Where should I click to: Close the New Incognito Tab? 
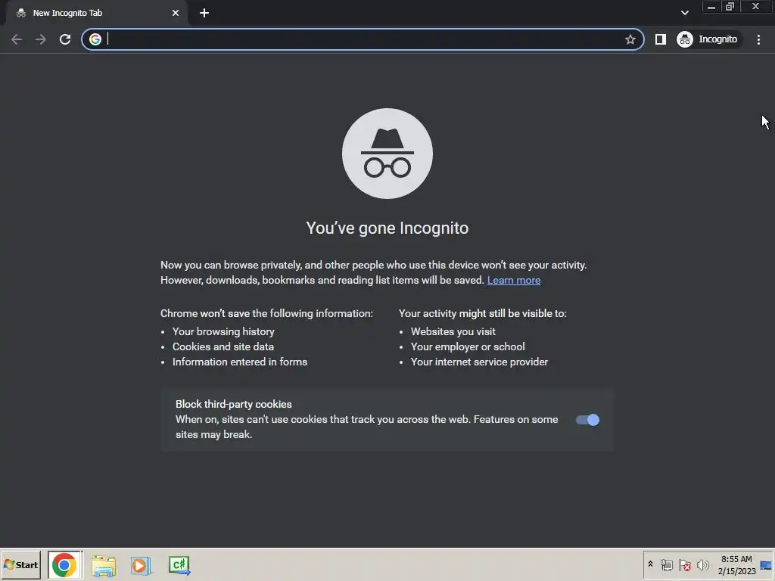point(176,13)
